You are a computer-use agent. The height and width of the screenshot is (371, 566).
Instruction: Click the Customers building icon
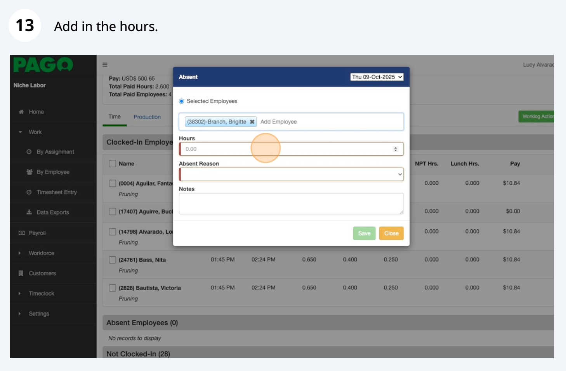pyautogui.click(x=21, y=273)
